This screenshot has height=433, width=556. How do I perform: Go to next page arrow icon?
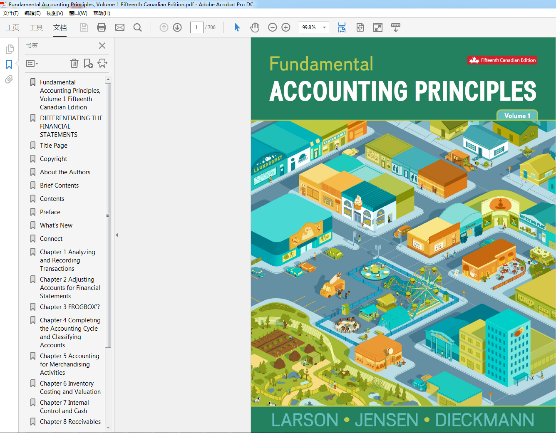(x=177, y=27)
